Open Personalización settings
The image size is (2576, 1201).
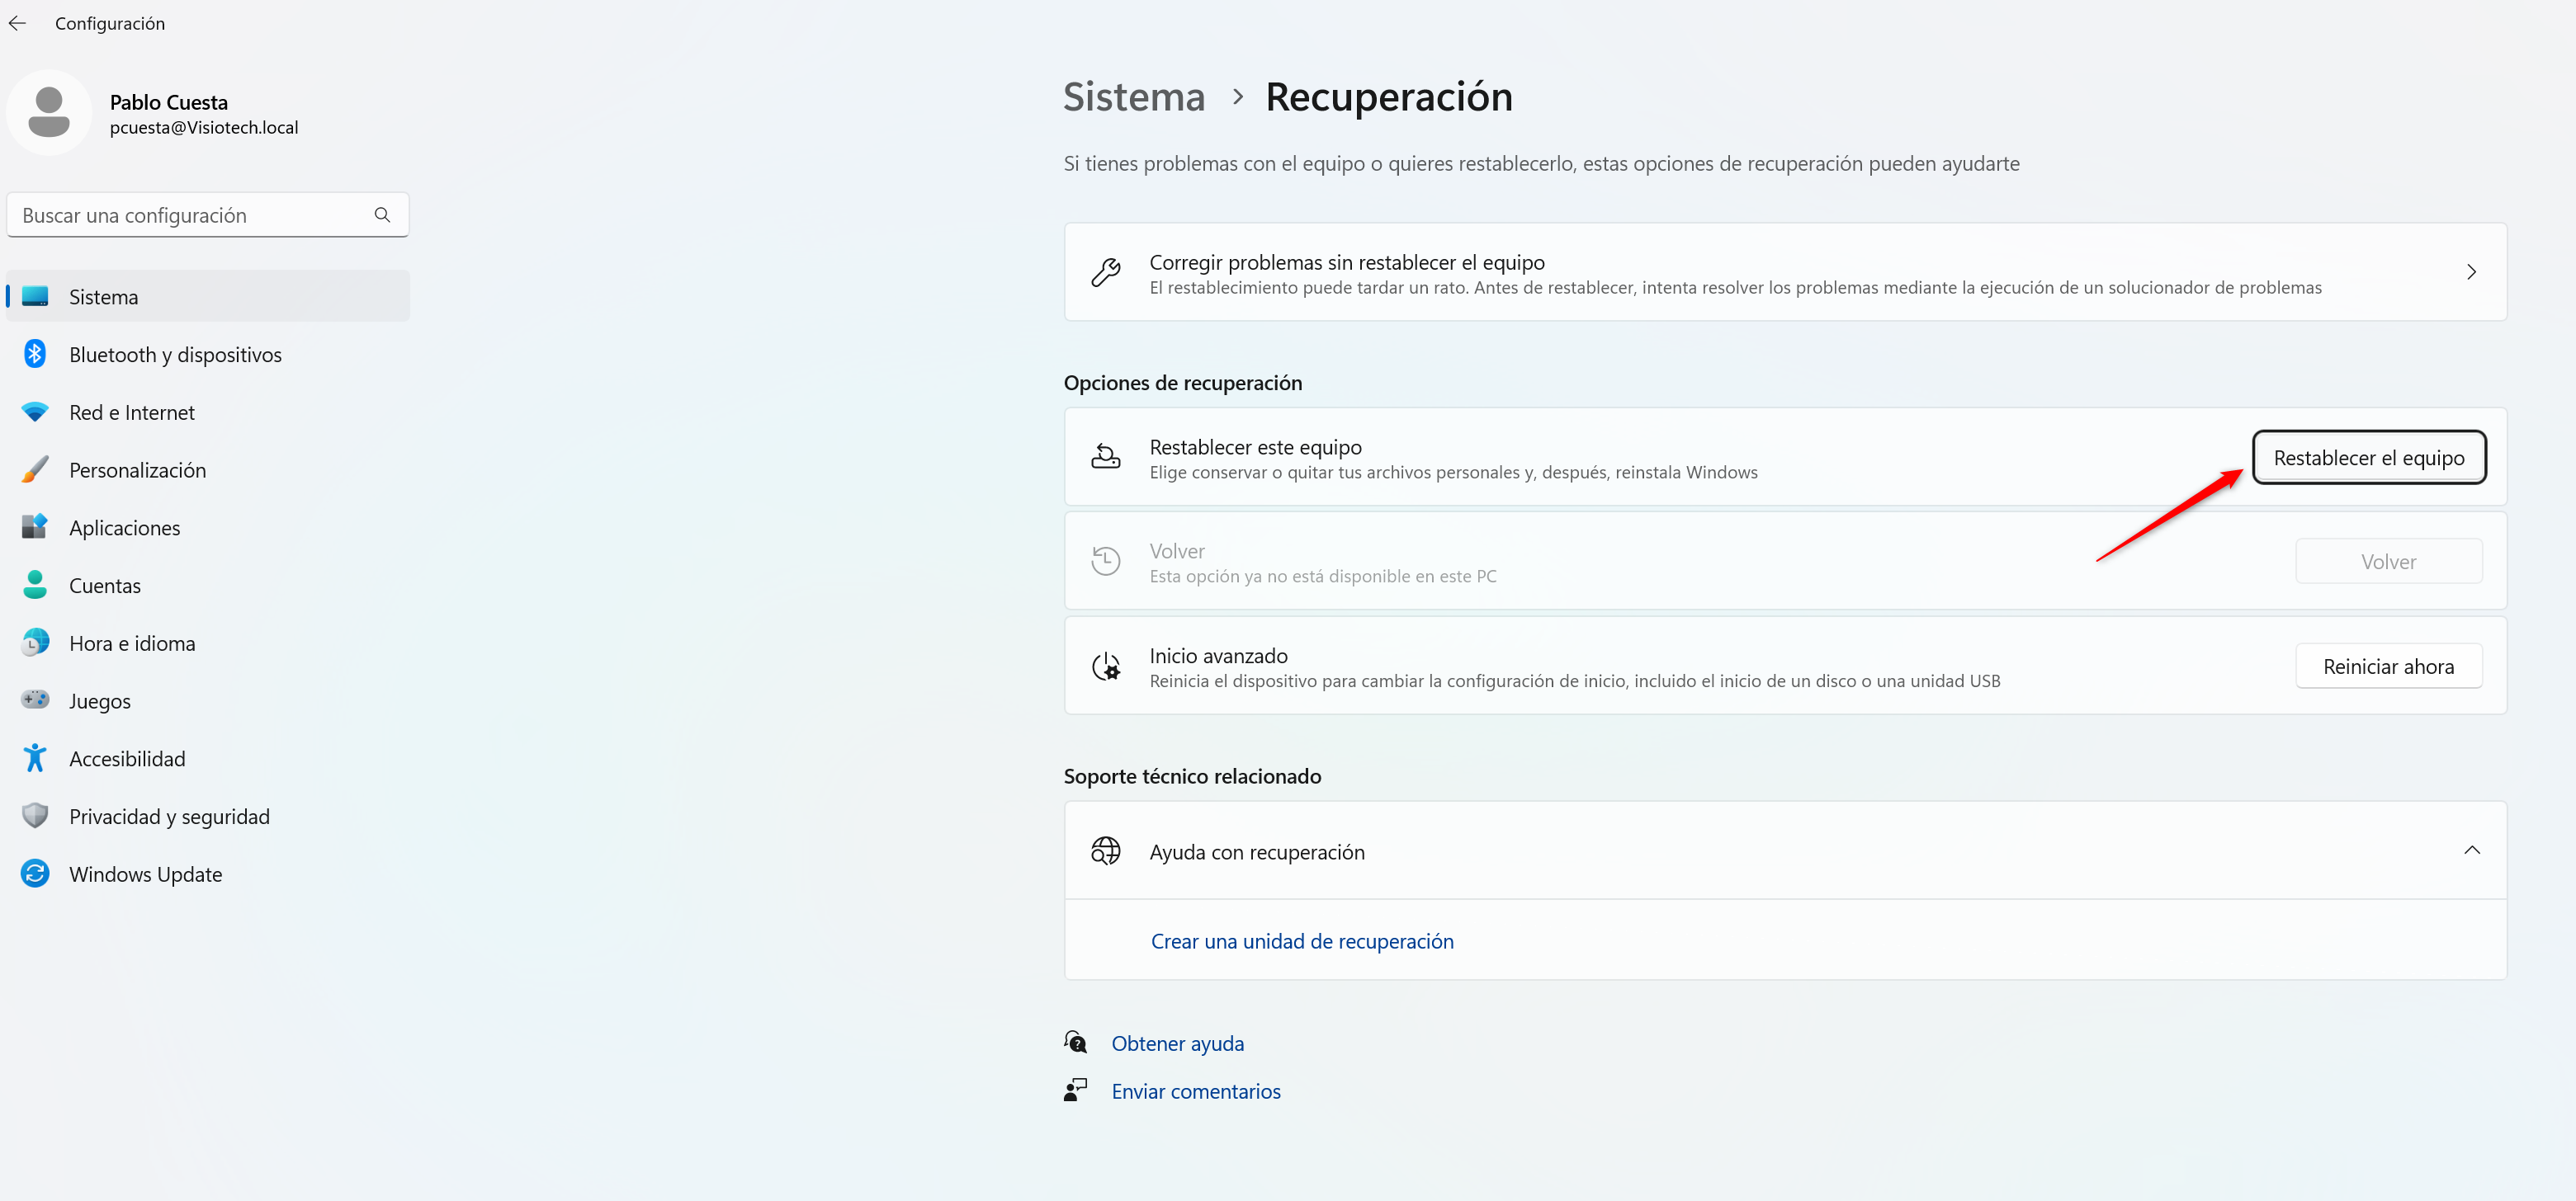coord(208,469)
